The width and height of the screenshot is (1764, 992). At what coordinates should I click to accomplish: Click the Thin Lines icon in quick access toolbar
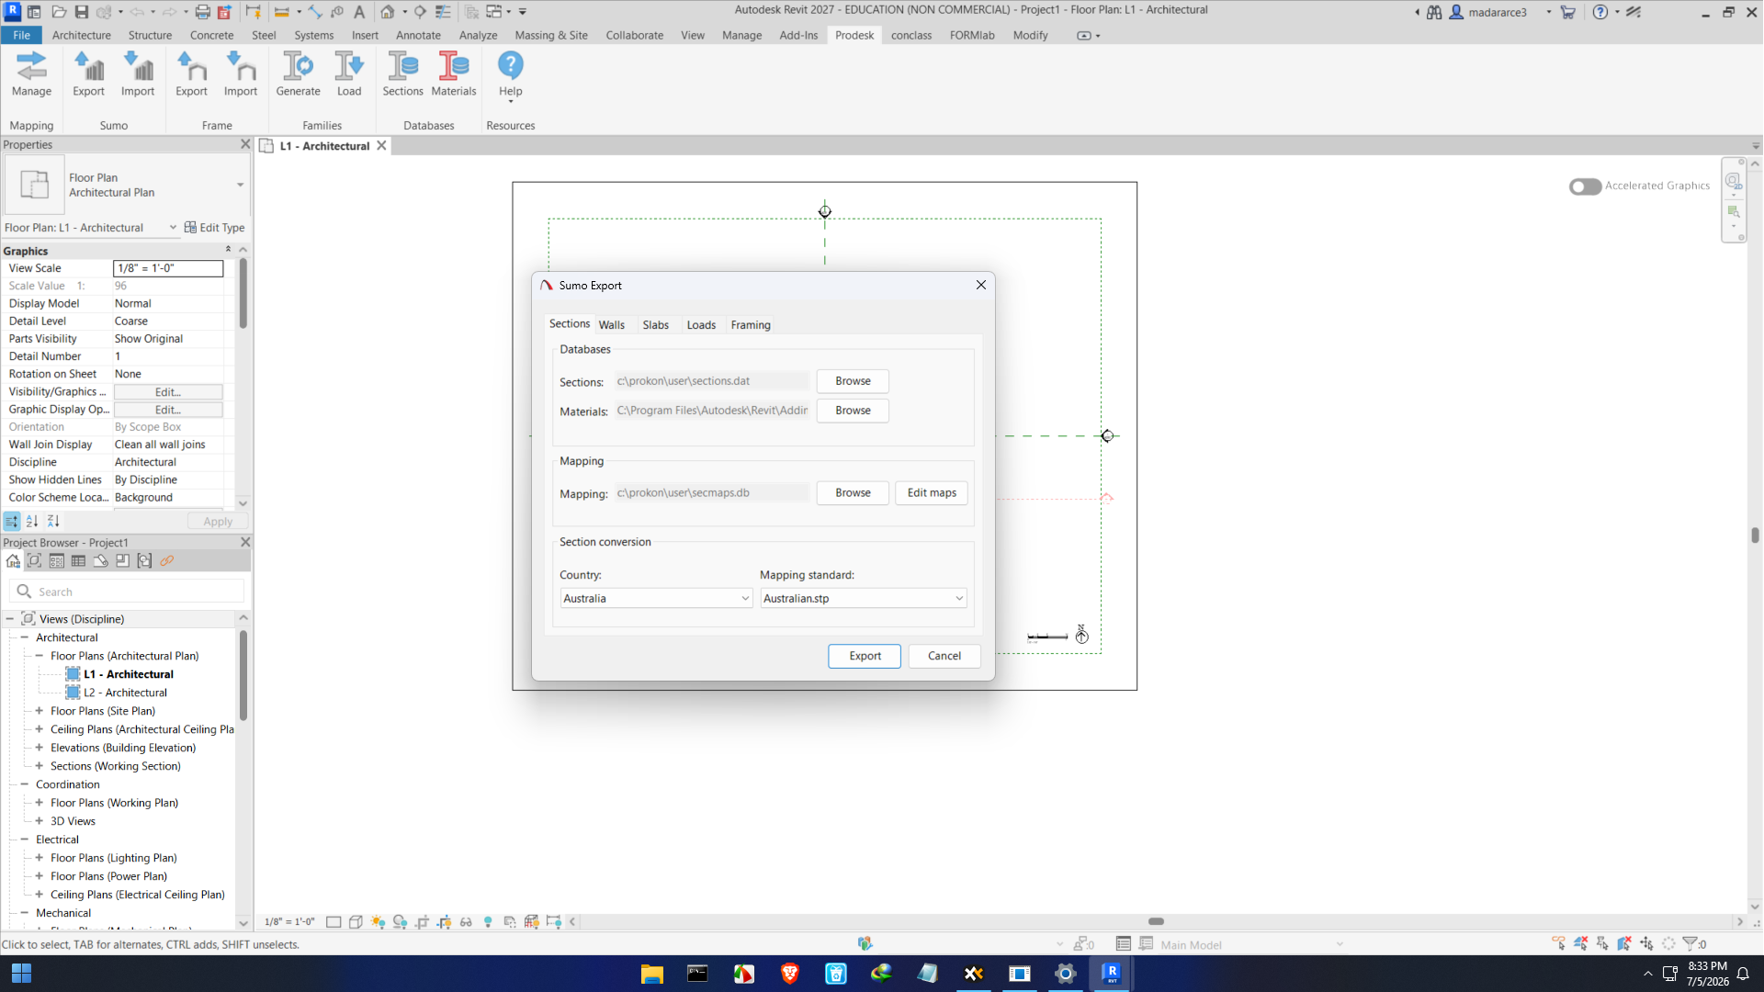click(443, 12)
